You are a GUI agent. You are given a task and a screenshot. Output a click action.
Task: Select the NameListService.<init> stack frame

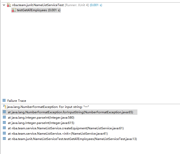[x=58, y=134]
